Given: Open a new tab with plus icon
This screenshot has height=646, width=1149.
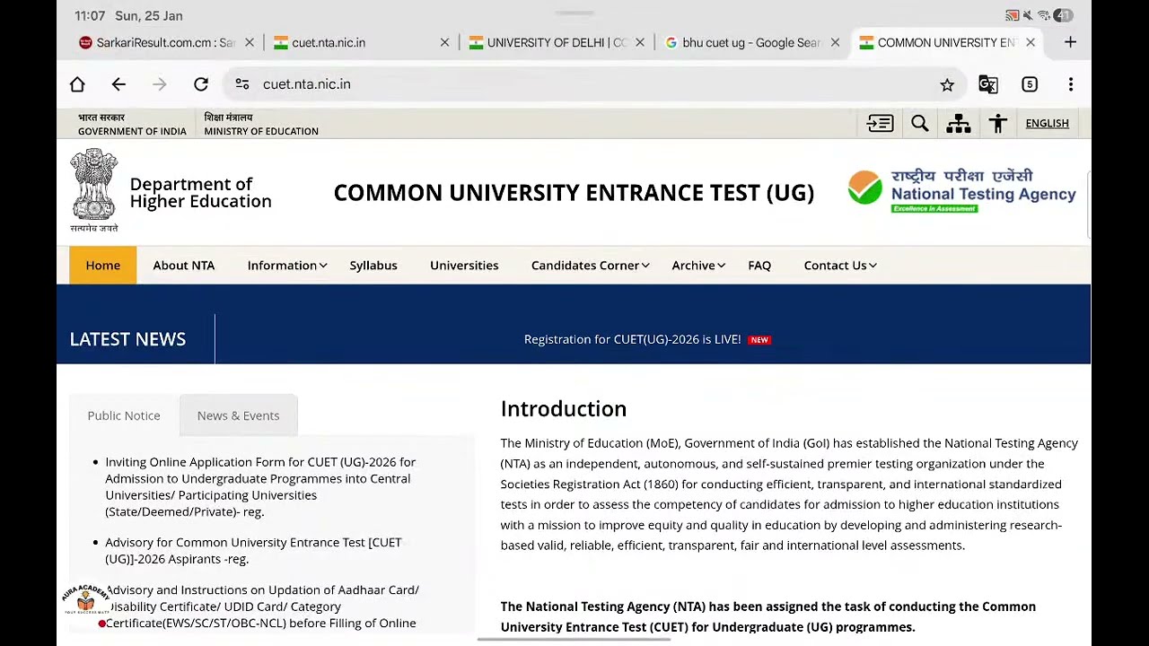Looking at the screenshot, I should pos(1070,42).
